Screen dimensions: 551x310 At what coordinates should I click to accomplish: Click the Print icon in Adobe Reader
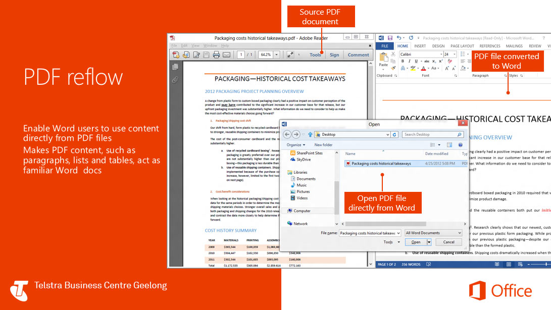pos(216,55)
